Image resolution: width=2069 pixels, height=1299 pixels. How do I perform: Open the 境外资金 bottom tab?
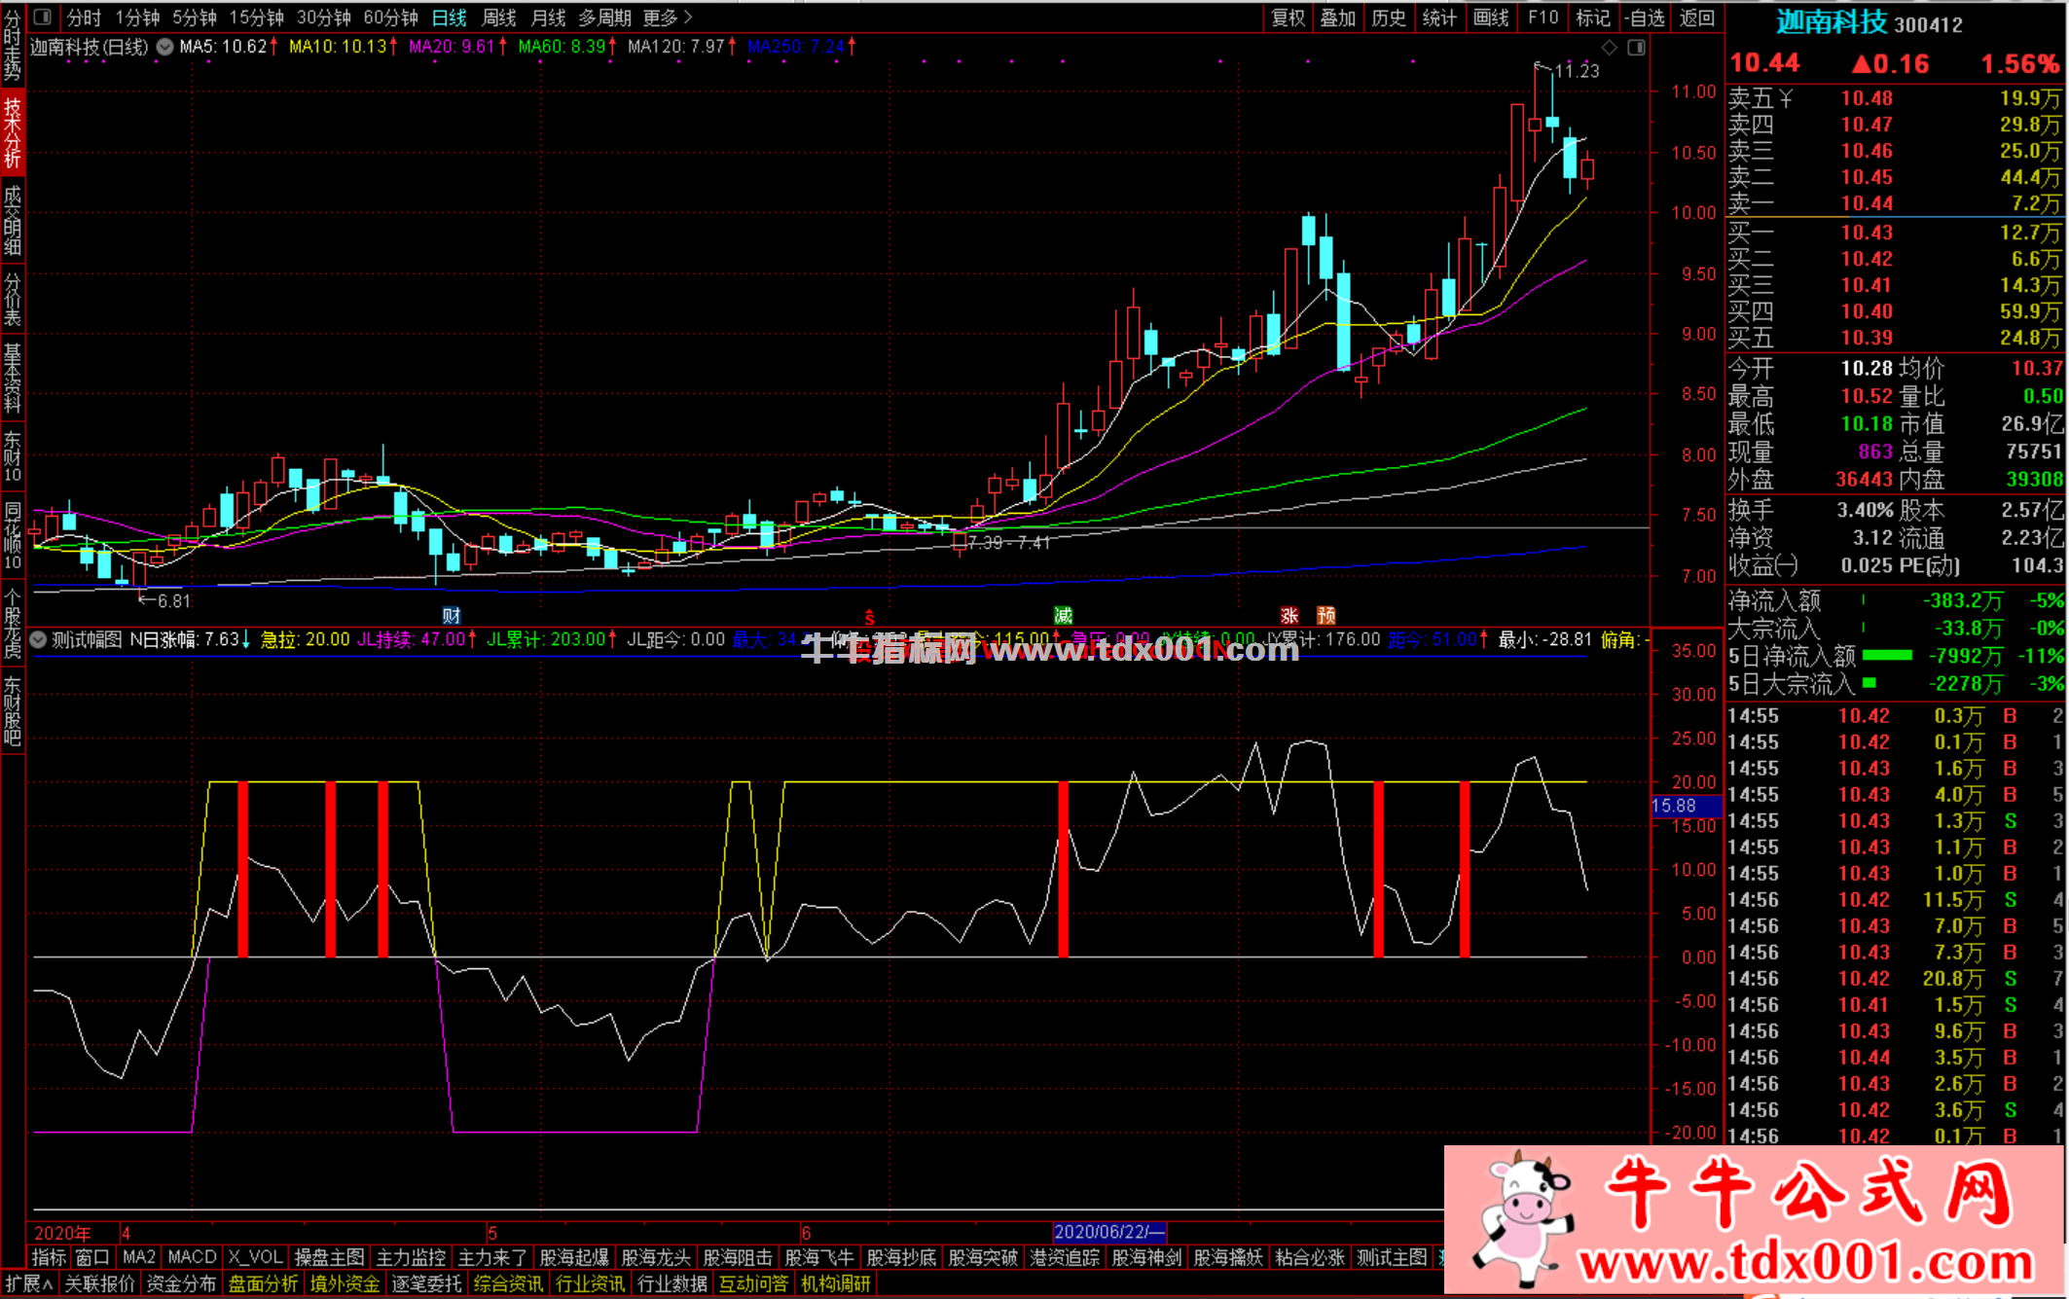click(x=345, y=1284)
